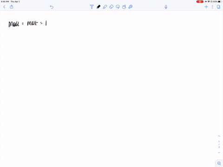223x167 pixels.
Task: Go back to the notes library
Action: click(x=4, y=7)
